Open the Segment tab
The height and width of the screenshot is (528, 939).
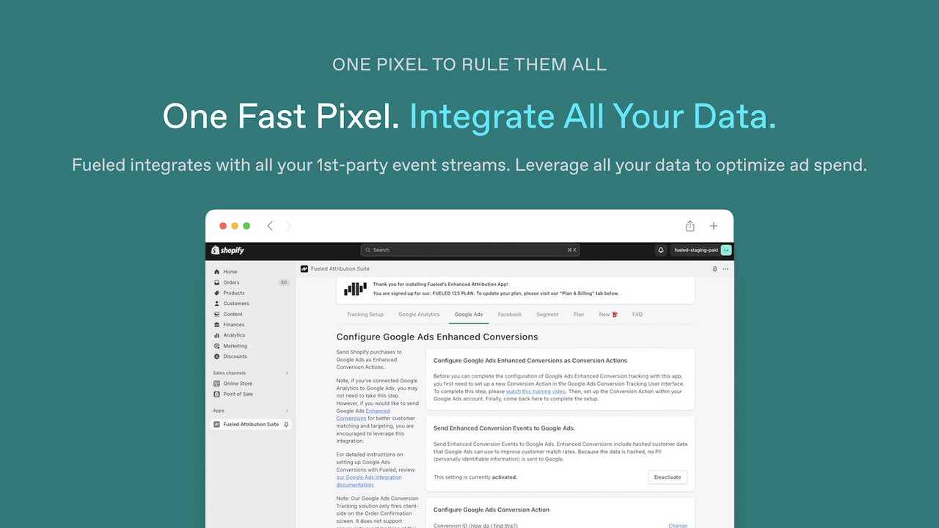[x=547, y=315]
